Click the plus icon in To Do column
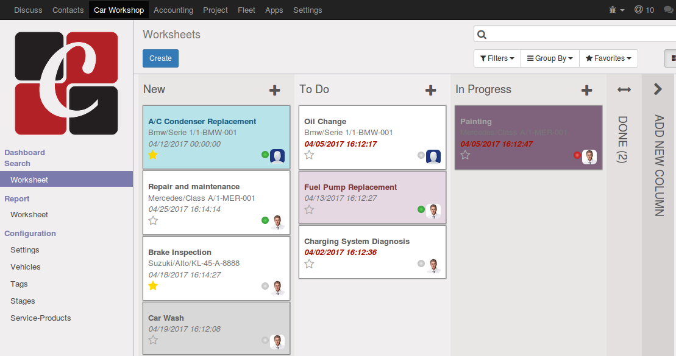Viewport: 676px width, 356px height. pos(431,90)
